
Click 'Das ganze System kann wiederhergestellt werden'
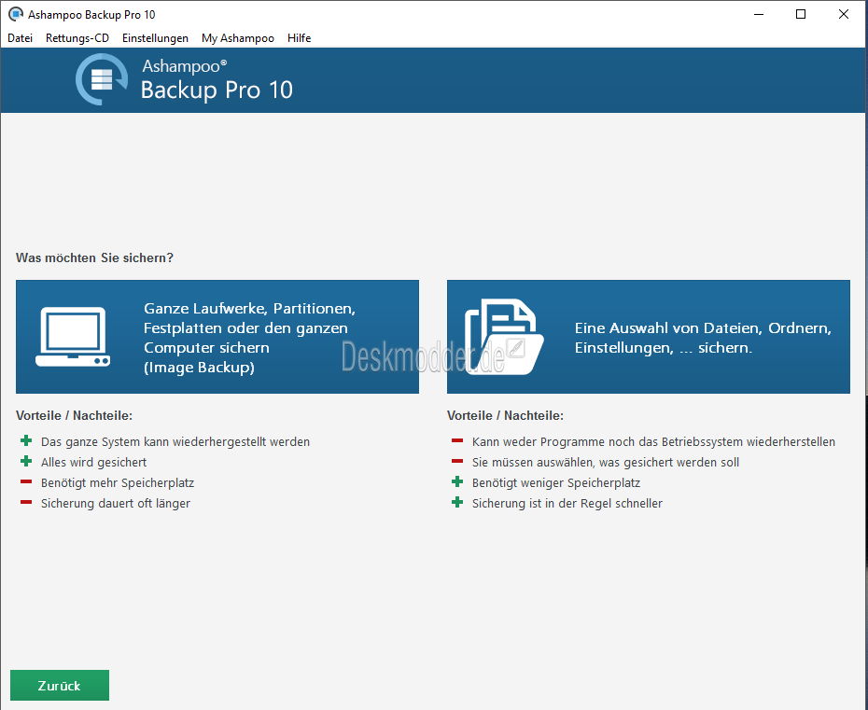pyautogui.click(x=175, y=441)
